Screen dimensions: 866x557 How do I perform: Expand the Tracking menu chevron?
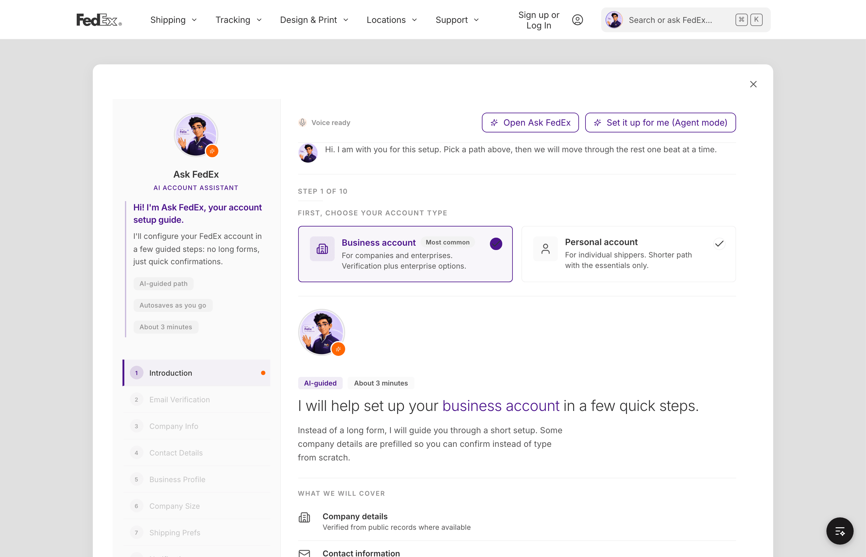tap(259, 20)
